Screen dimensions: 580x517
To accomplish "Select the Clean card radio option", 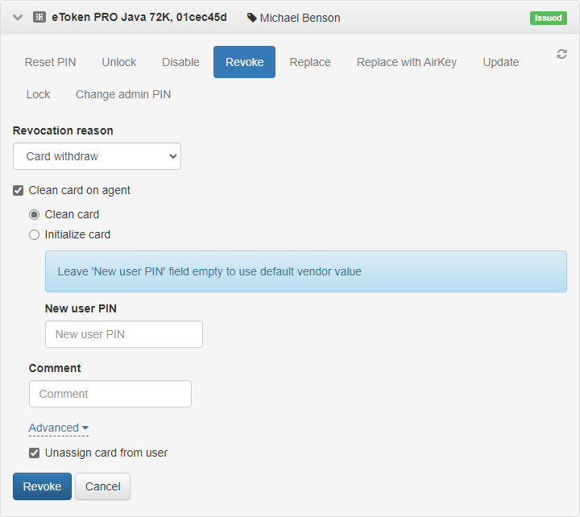I will point(34,215).
